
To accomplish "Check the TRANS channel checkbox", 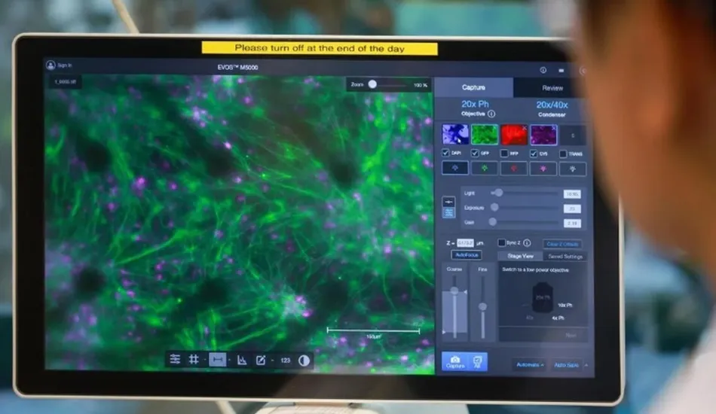I will (563, 154).
